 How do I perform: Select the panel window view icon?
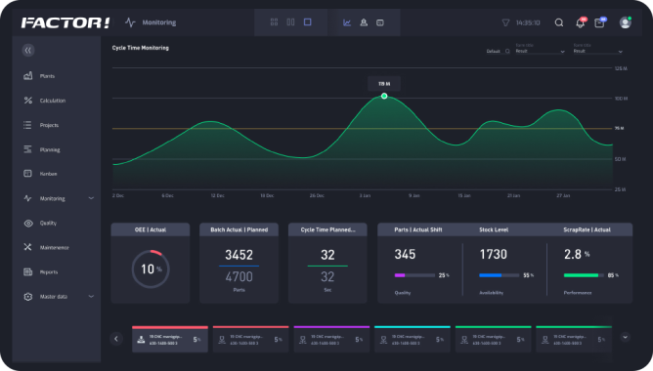[x=380, y=22]
